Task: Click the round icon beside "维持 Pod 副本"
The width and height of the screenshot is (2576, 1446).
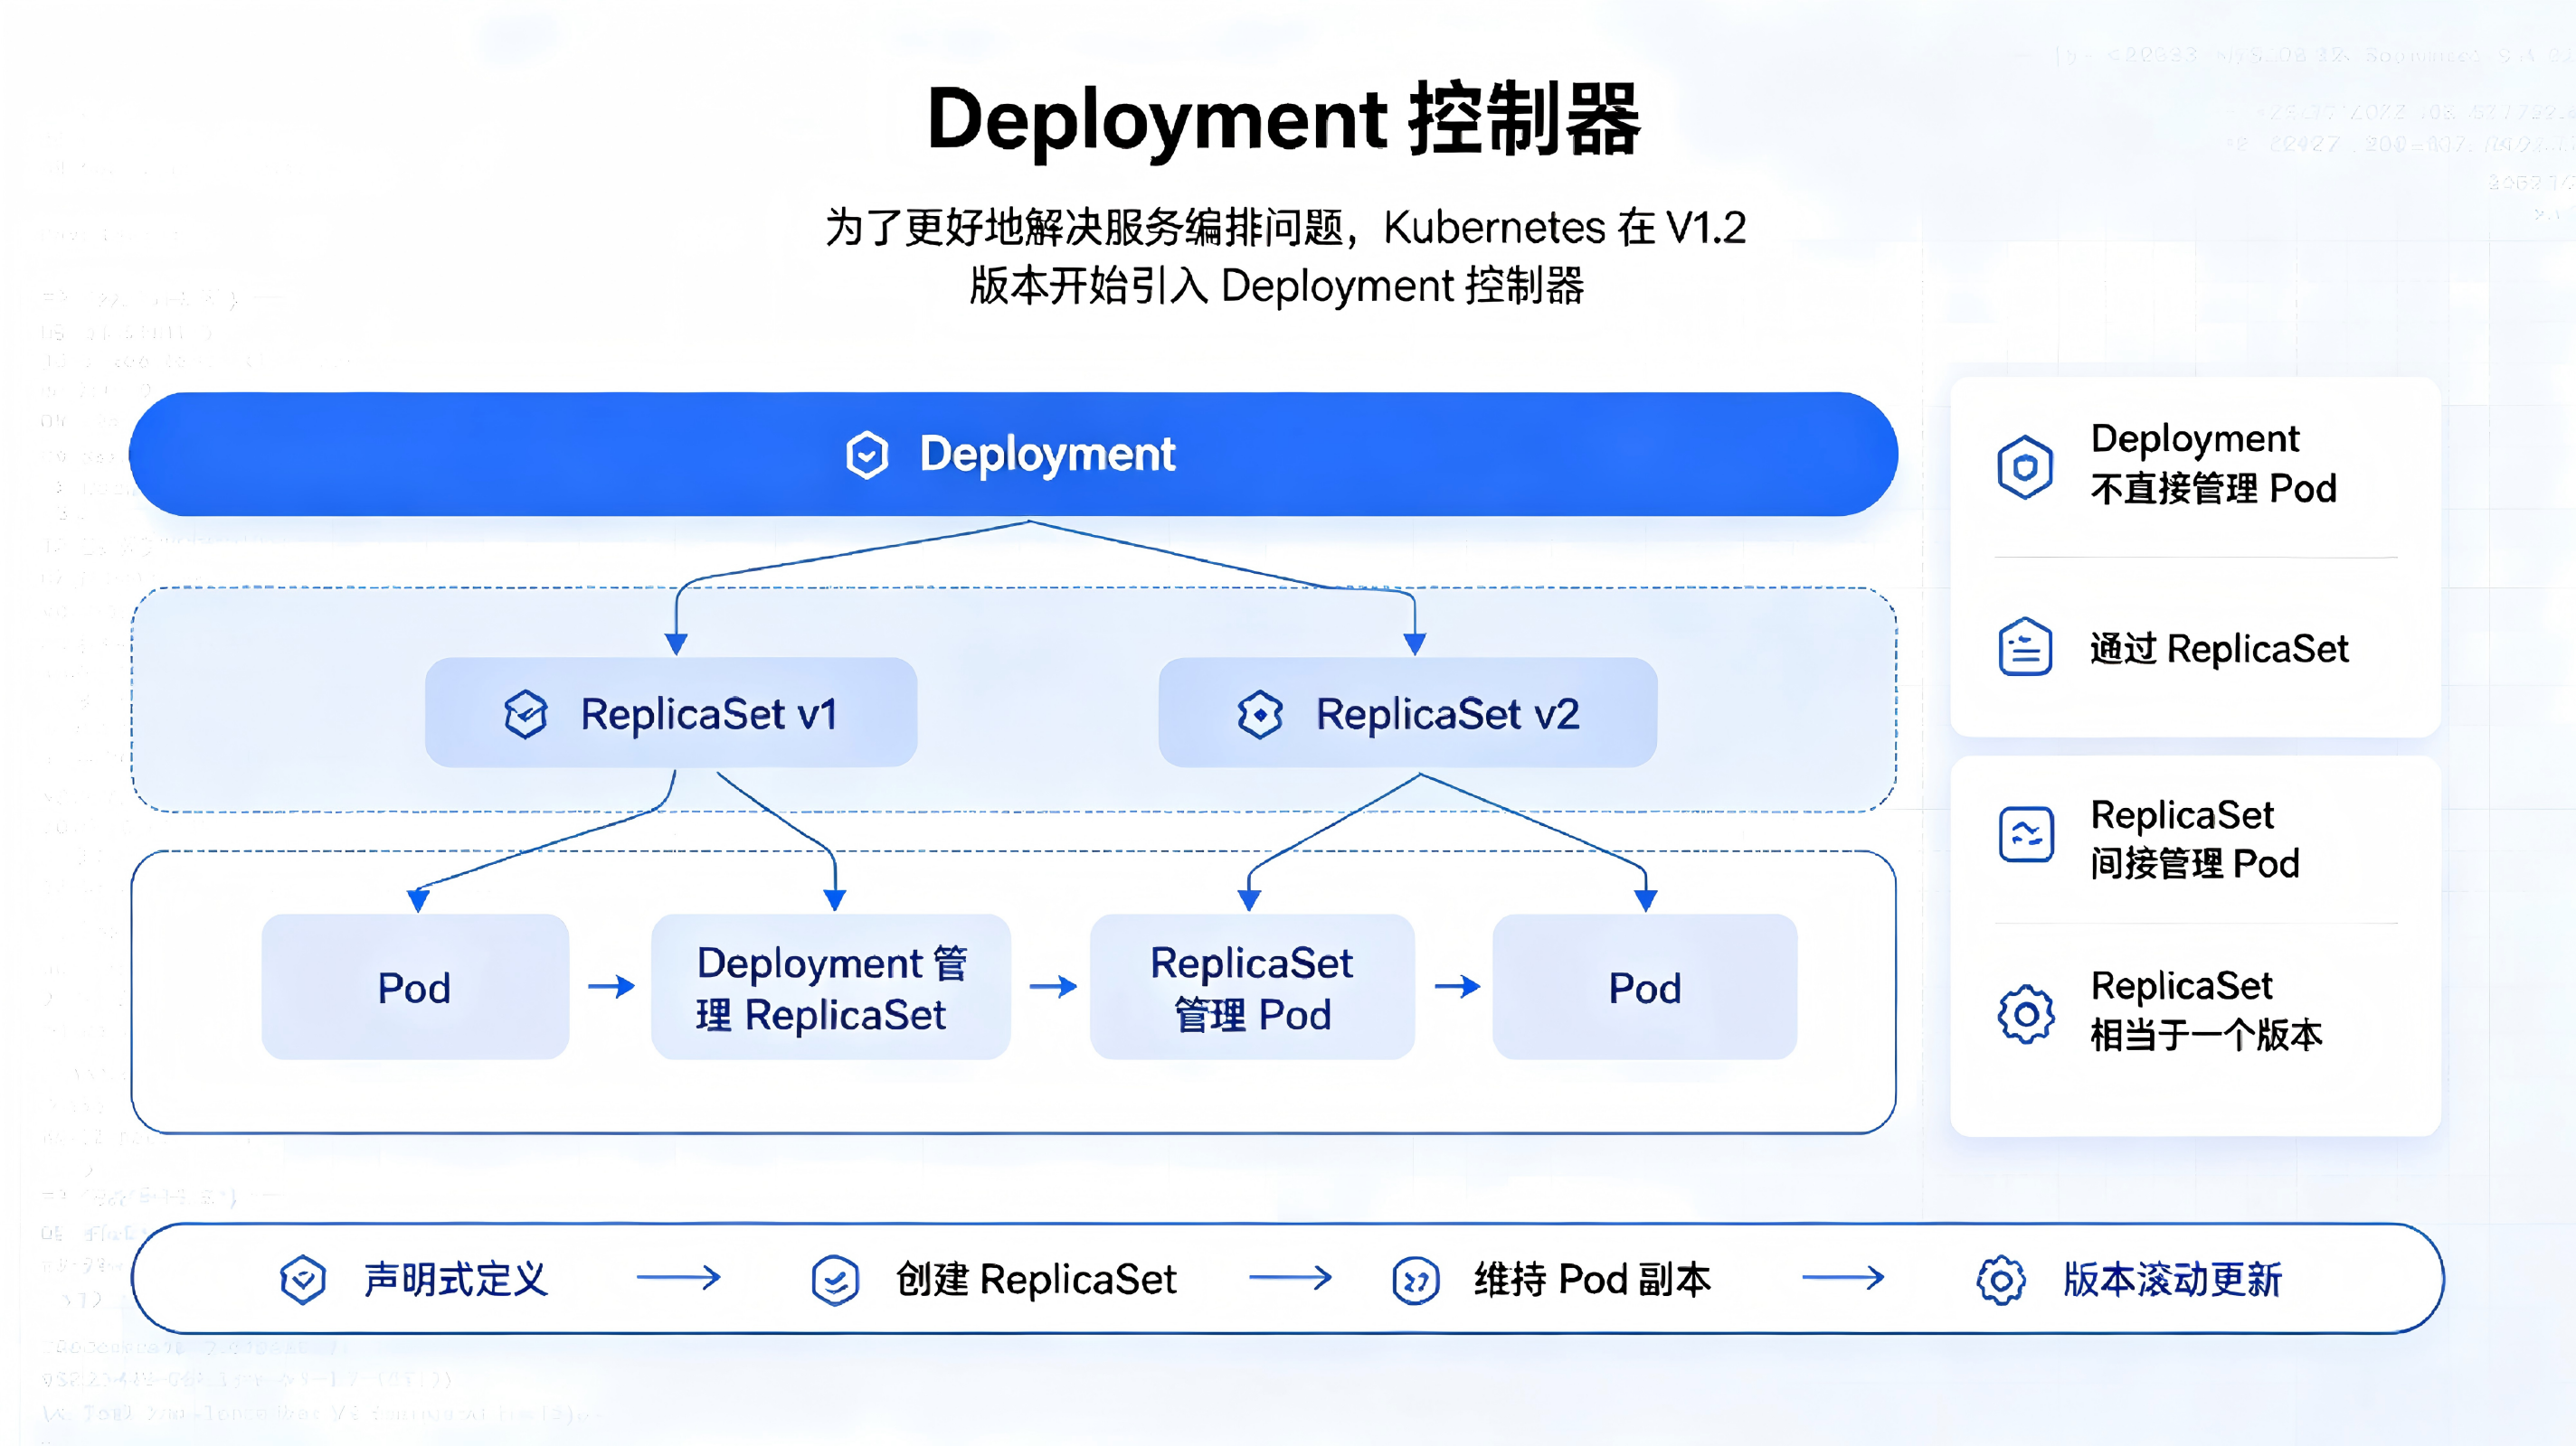Action: [1416, 1280]
